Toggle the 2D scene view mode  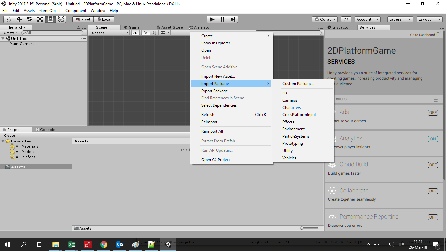pos(135,33)
